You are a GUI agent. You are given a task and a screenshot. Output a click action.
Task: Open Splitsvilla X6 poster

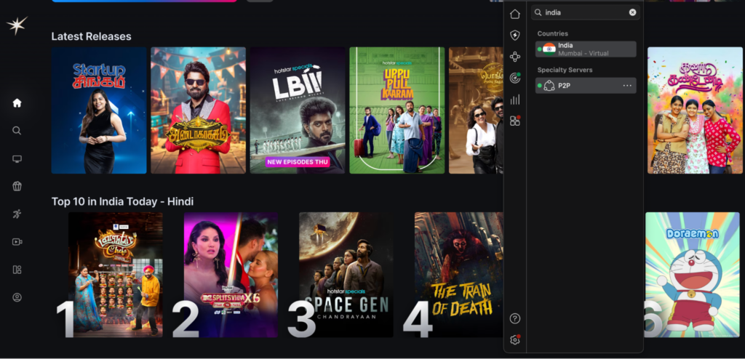[x=231, y=275]
